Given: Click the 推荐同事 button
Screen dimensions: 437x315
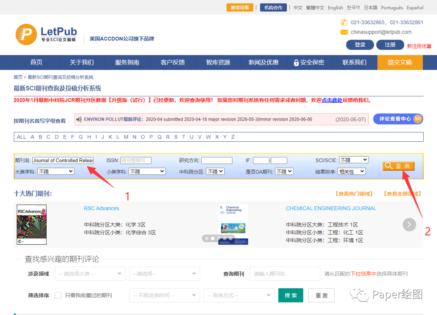Looking at the screenshot, I should click(x=240, y=8).
